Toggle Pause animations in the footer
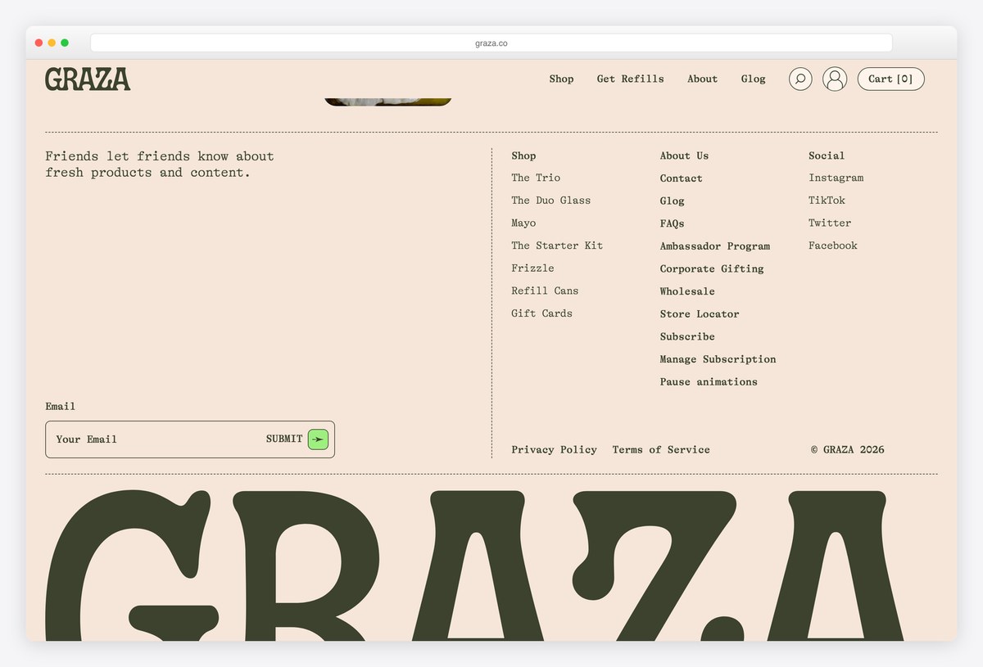The image size is (983, 667). (x=709, y=381)
